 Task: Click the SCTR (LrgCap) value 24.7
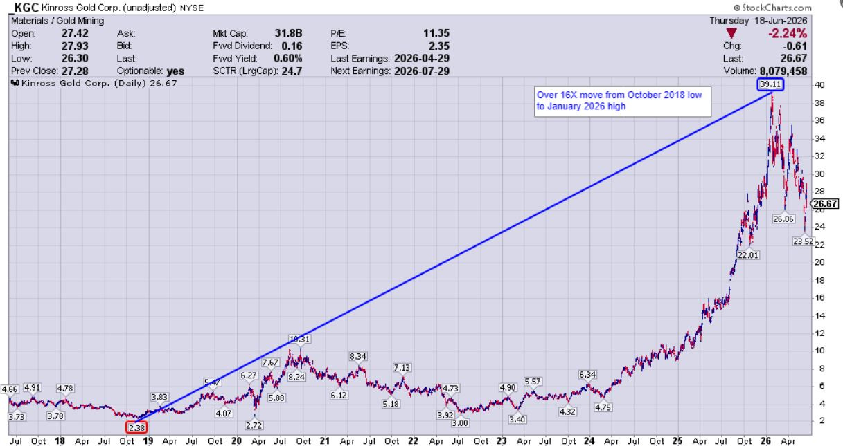click(292, 71)
